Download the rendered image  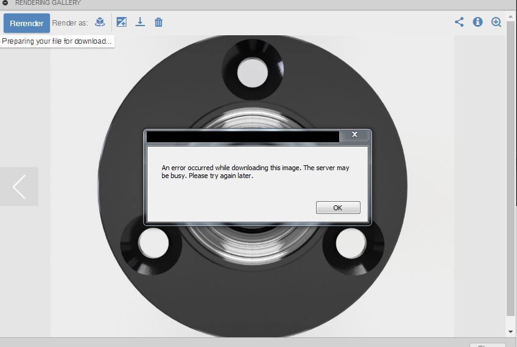tap(140, 22)
